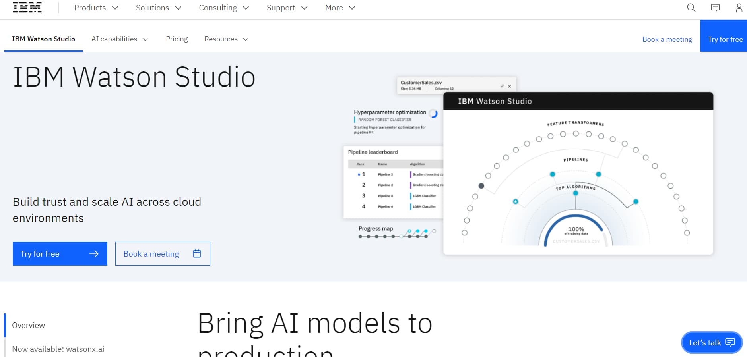Click 'Progress map' label in illustration
Image resolution: width=747 pixels, height=357 pixels.
click(x=376, y=229)
